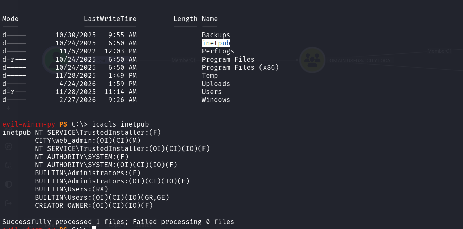
Task: Click the faint file-search icon in background sidebar
Action: click(8, 165)
